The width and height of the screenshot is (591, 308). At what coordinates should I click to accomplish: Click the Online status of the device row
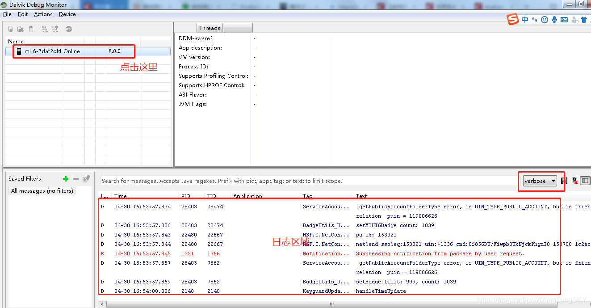click(71, 51)
